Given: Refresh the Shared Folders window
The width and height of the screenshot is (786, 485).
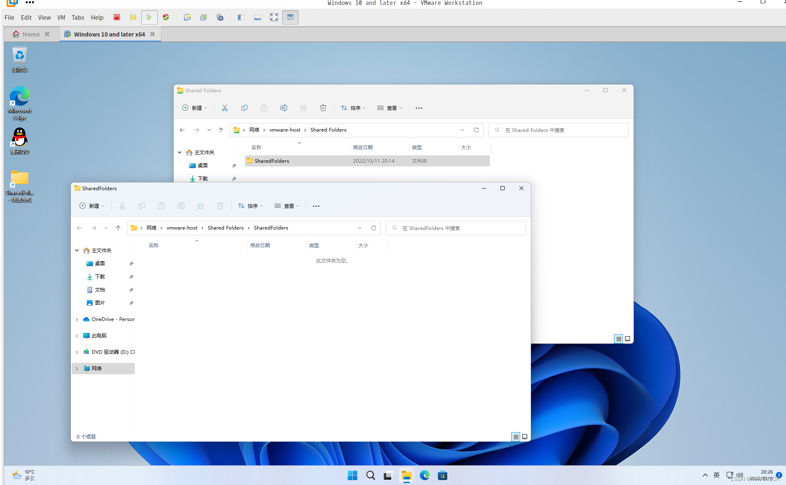Looking at the screenshot, I should (476, 130).
